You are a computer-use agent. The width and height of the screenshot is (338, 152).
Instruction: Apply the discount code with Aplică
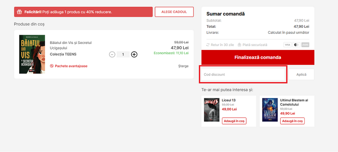(x=301, y=74)
